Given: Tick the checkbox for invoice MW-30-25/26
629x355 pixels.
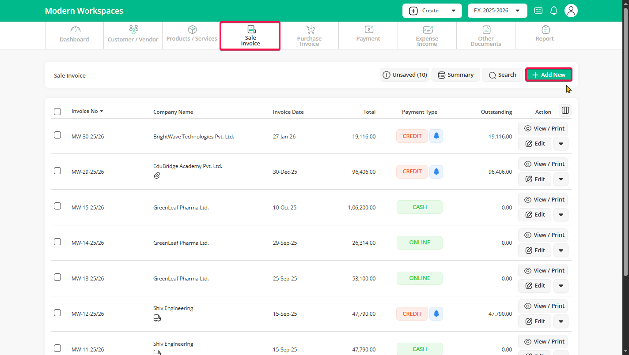Looking at the screenshot, I should click(57, 135).
